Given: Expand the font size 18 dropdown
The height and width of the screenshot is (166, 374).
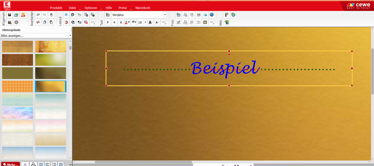Looking at the screenshot, I should (145, 22).
